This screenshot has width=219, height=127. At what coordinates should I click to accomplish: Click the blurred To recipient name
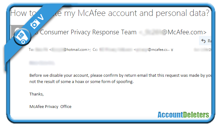point(42,50)
